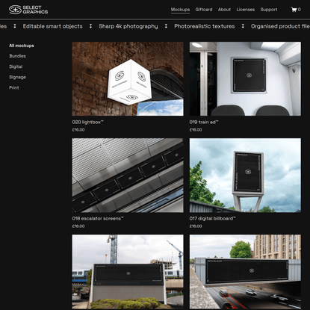
Task: Click the arrow icon before 'Sharp 4k photography'
Action: click(90, 26)
